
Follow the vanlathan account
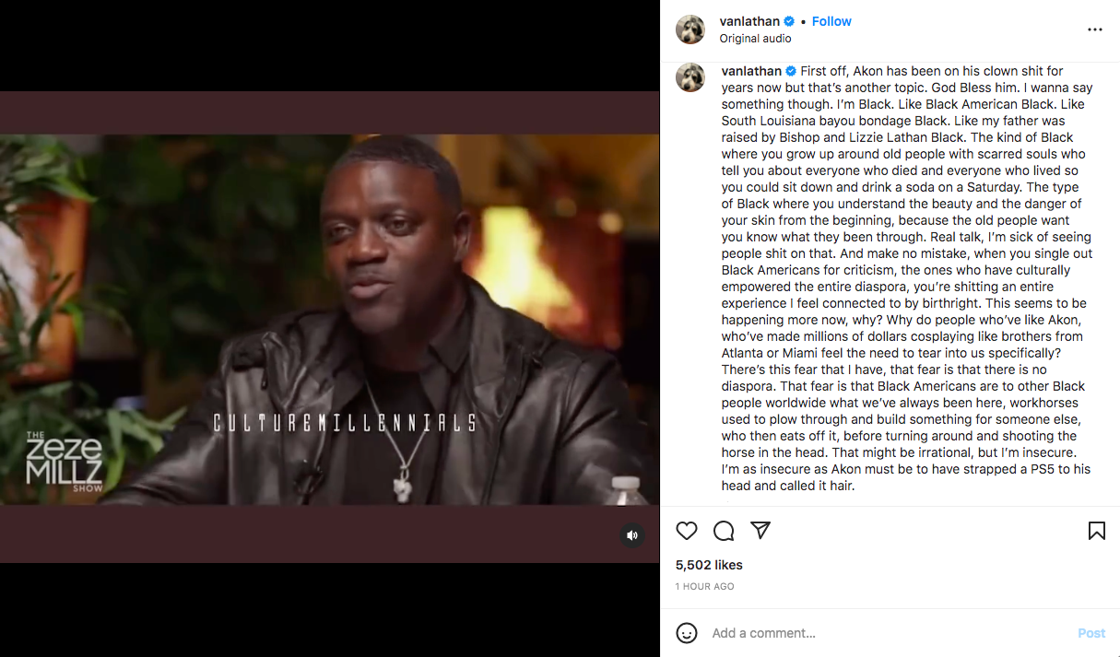(x=831, y=21)
